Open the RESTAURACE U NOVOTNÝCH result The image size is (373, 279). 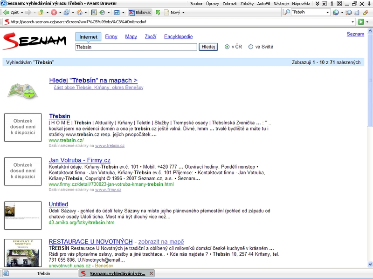[x=90, y=241]
